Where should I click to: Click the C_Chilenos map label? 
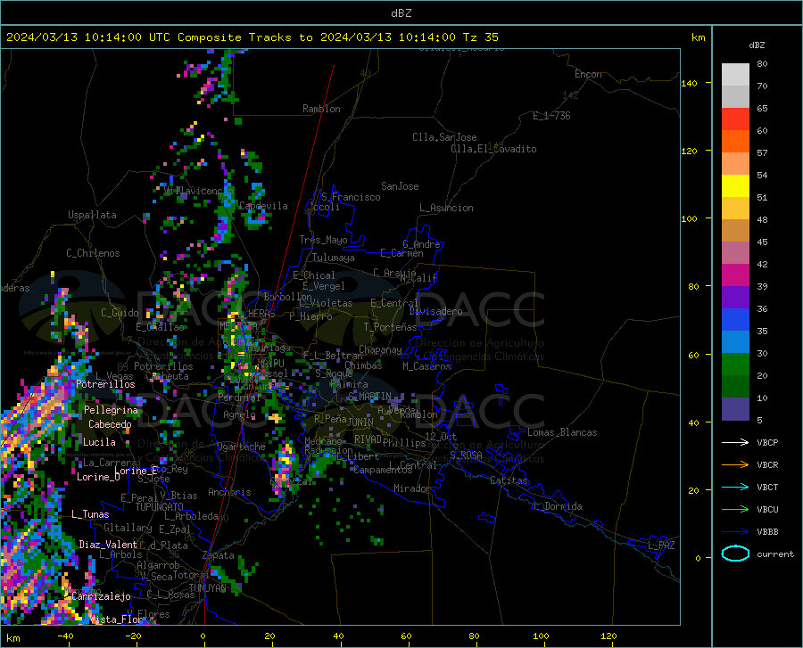point(93,253)
